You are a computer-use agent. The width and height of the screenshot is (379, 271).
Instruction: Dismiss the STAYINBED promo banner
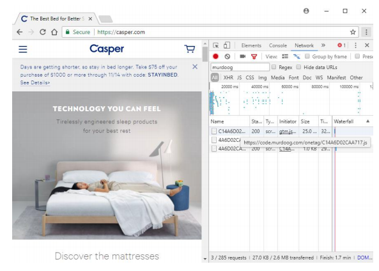click(x=195, y=66)
